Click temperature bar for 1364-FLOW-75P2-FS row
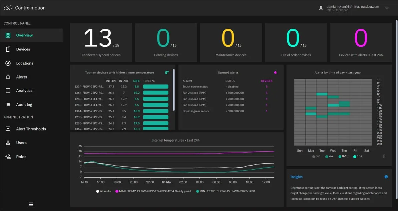This screenshot has height=211, width=398. [155, 93]
